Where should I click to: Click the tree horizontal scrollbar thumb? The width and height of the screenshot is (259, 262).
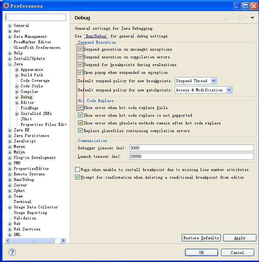(33, 241)
